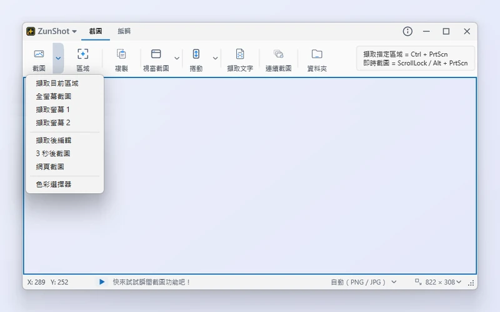The height and width of the screenshot is (312, 500).
Task: Expand the dropdown arrow next to 視窗截圖
Action: tap(177, 58)
